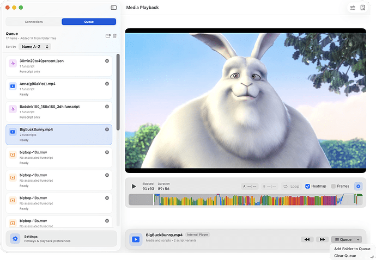Choose Clear Queue menu item
Screen dimensions: 376x260
click(345, 256)
